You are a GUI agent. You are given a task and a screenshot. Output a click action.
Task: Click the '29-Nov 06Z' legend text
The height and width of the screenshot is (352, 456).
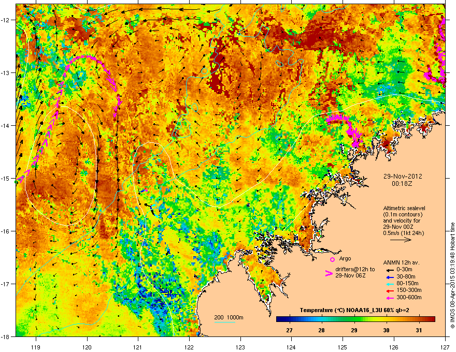[x=350, y=275]
